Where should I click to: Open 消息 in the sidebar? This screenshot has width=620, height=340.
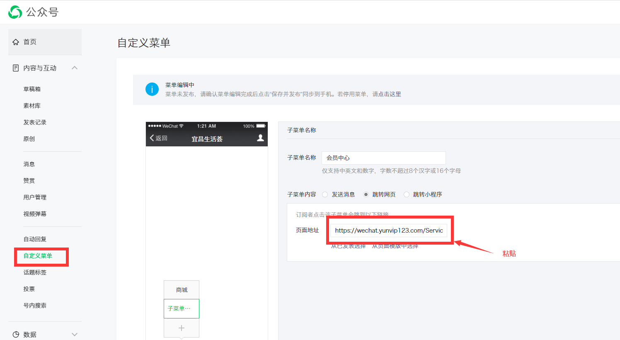29,164
